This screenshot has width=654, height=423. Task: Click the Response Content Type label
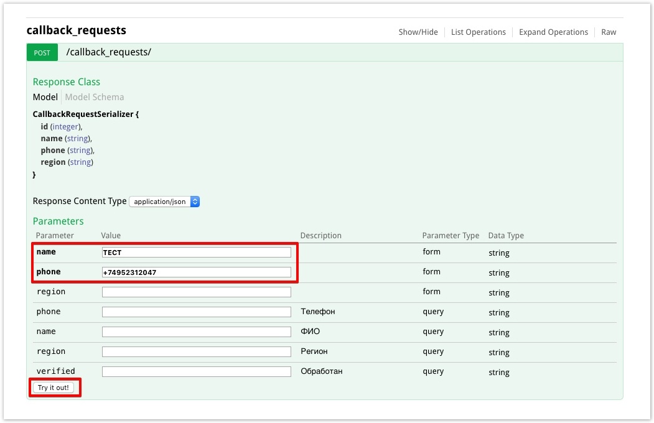[80, 202]
